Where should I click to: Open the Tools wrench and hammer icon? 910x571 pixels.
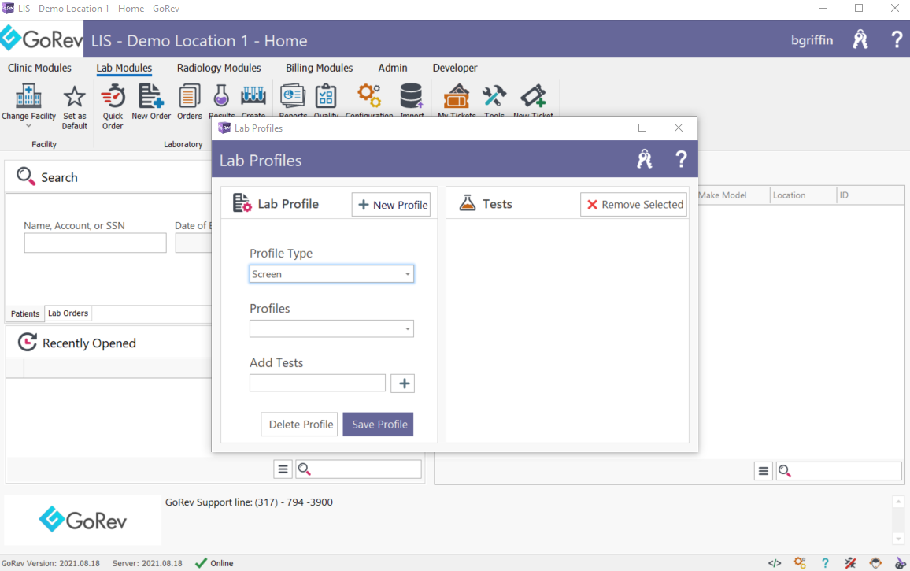[494, 96]
